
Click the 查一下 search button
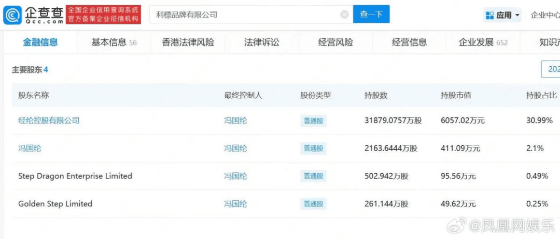[371, 14]
